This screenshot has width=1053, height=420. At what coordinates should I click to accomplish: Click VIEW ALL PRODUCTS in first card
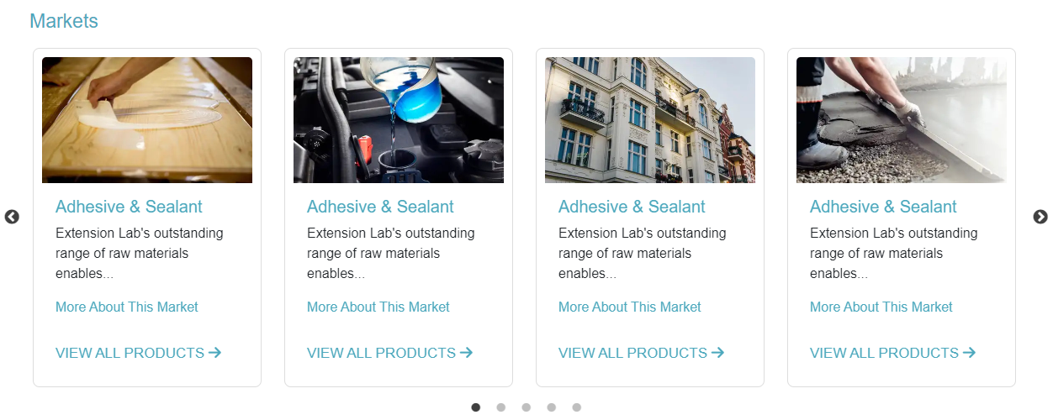coord(139,353)
